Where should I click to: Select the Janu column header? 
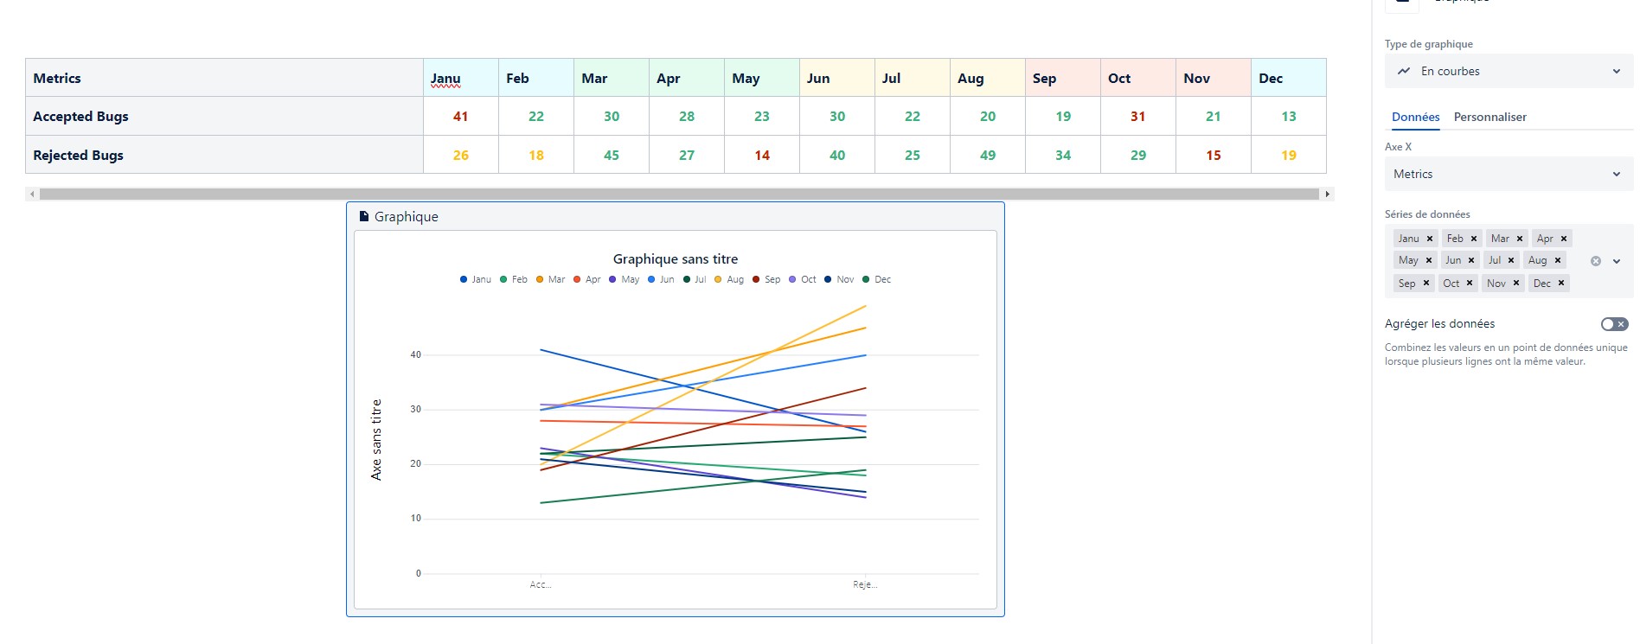pyautogui.click(x=461, y=78)
